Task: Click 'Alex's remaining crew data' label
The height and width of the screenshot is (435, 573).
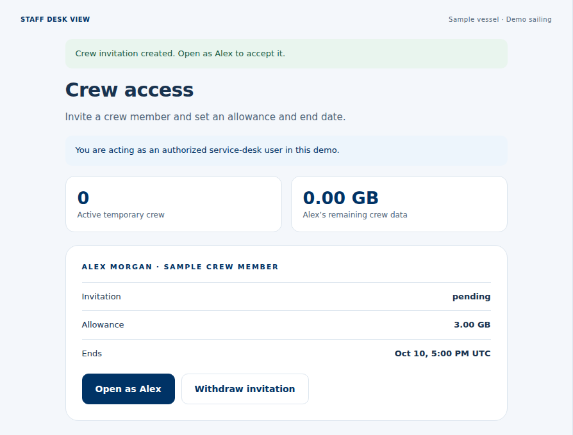Action: pos(355,215)
